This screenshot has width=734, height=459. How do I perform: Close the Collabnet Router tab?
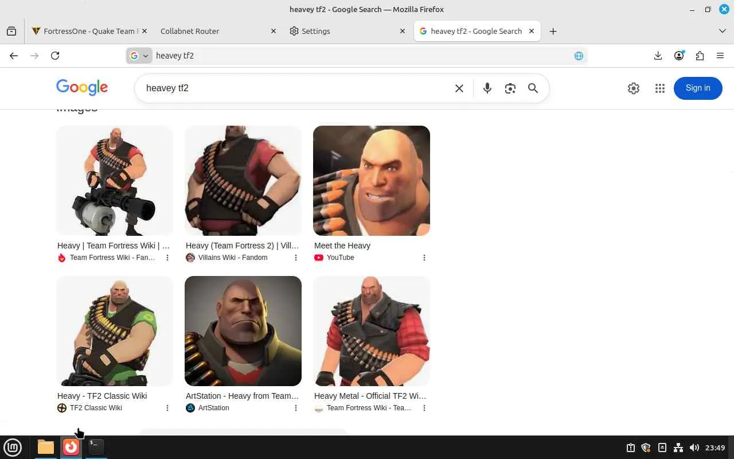273,31
